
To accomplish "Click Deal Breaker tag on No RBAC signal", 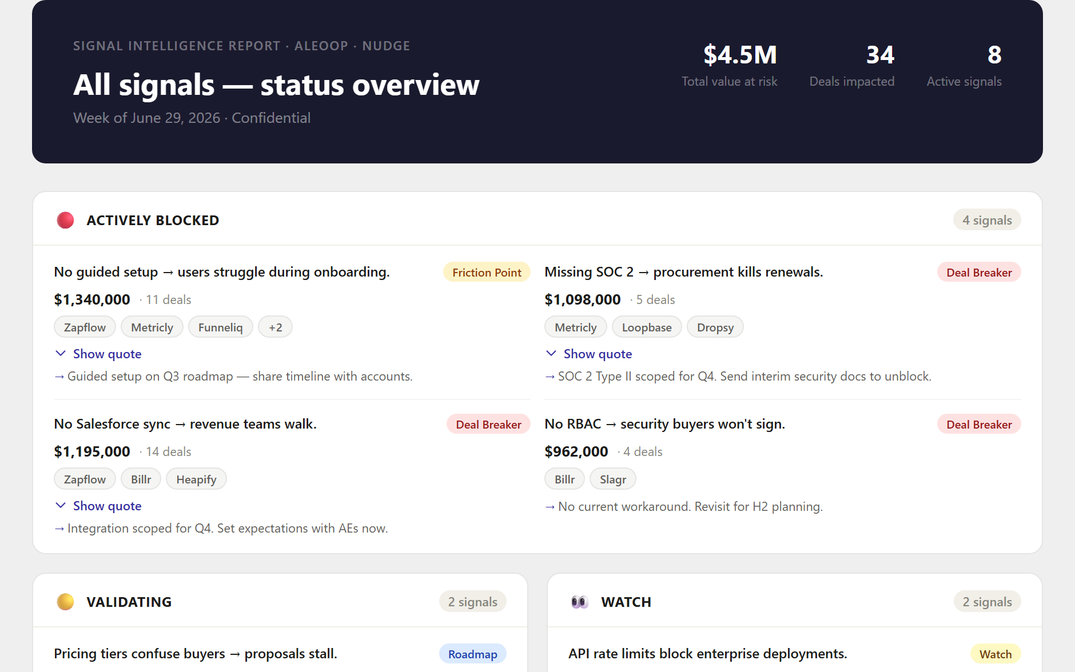I will [979, 425].
